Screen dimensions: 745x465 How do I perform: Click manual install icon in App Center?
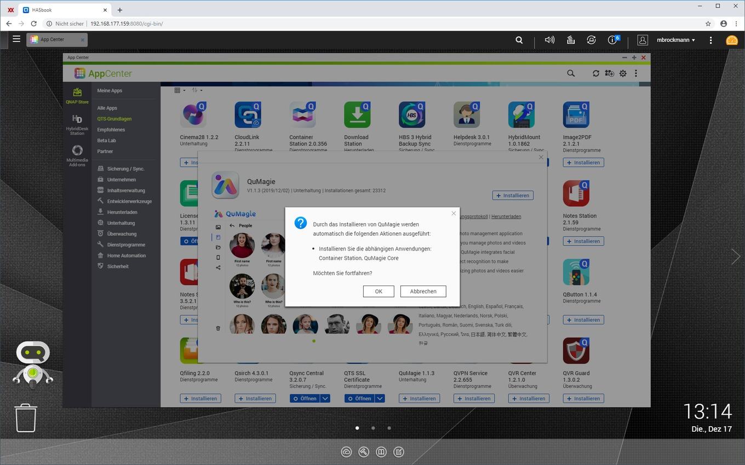point(609,73)
